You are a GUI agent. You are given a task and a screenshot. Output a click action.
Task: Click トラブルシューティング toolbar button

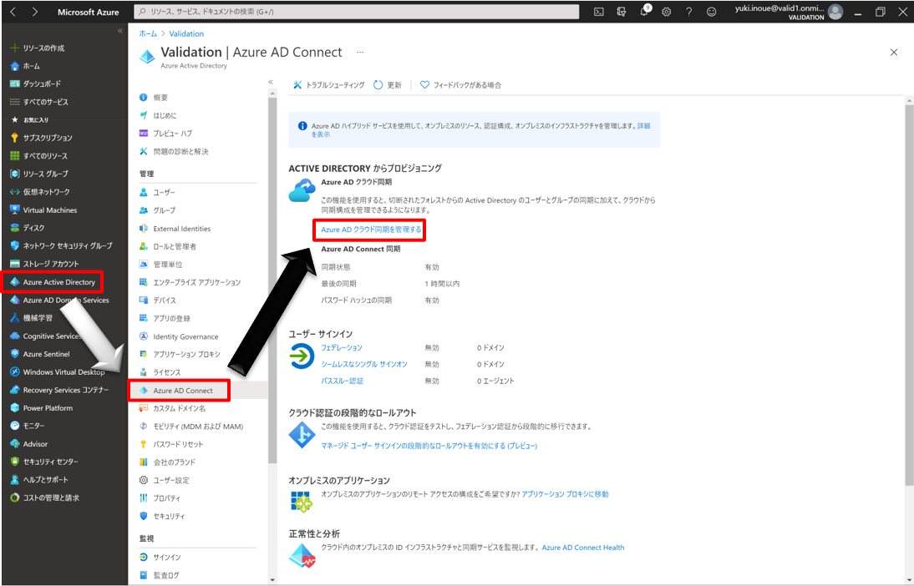[329, 85]
